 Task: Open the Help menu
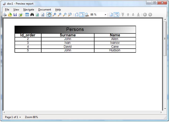(58, 10)
